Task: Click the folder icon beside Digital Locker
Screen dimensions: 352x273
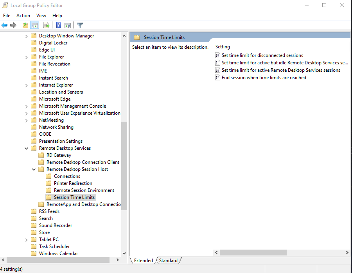Action: click(34, 43)
